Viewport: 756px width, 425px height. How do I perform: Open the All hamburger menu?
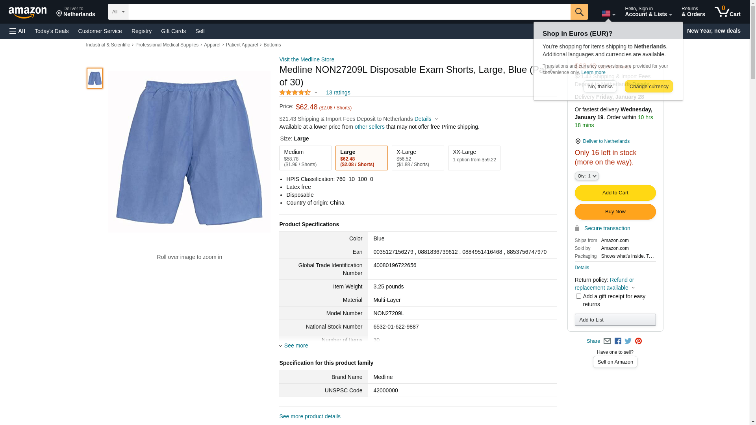17,31
